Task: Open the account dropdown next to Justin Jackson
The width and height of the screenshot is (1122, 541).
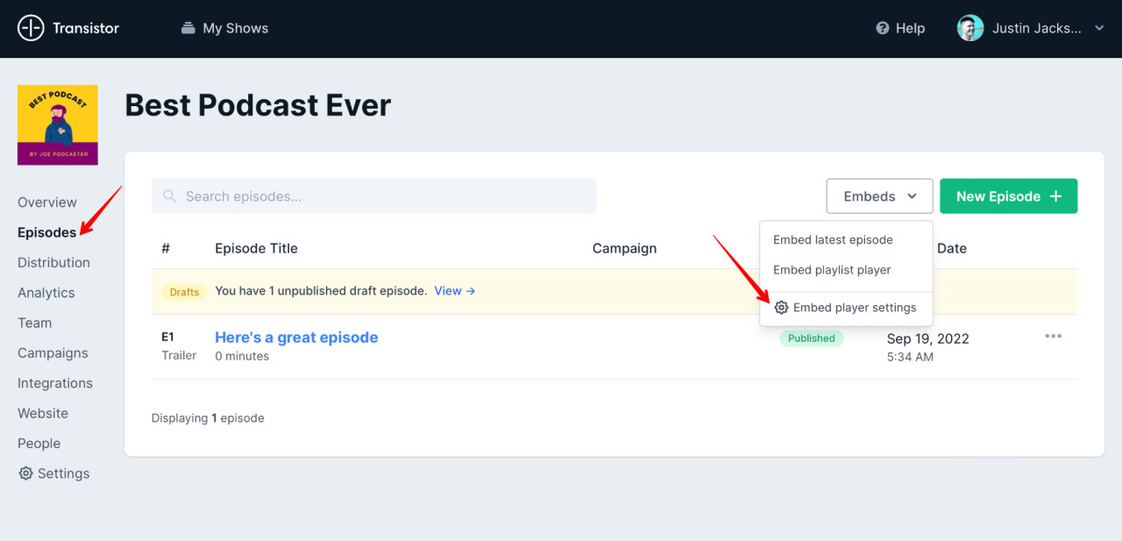Action: point(1099,28)
